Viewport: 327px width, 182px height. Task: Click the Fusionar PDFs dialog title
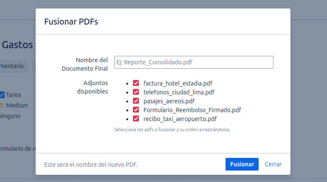pyautogui.click(x=71, y=22)
